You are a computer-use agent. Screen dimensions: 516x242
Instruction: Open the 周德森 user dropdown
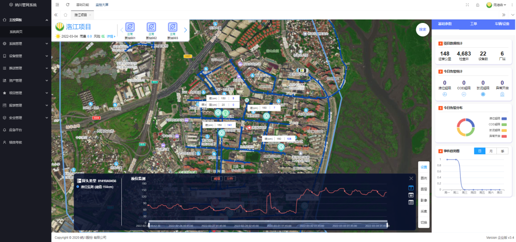pos(497,5)
